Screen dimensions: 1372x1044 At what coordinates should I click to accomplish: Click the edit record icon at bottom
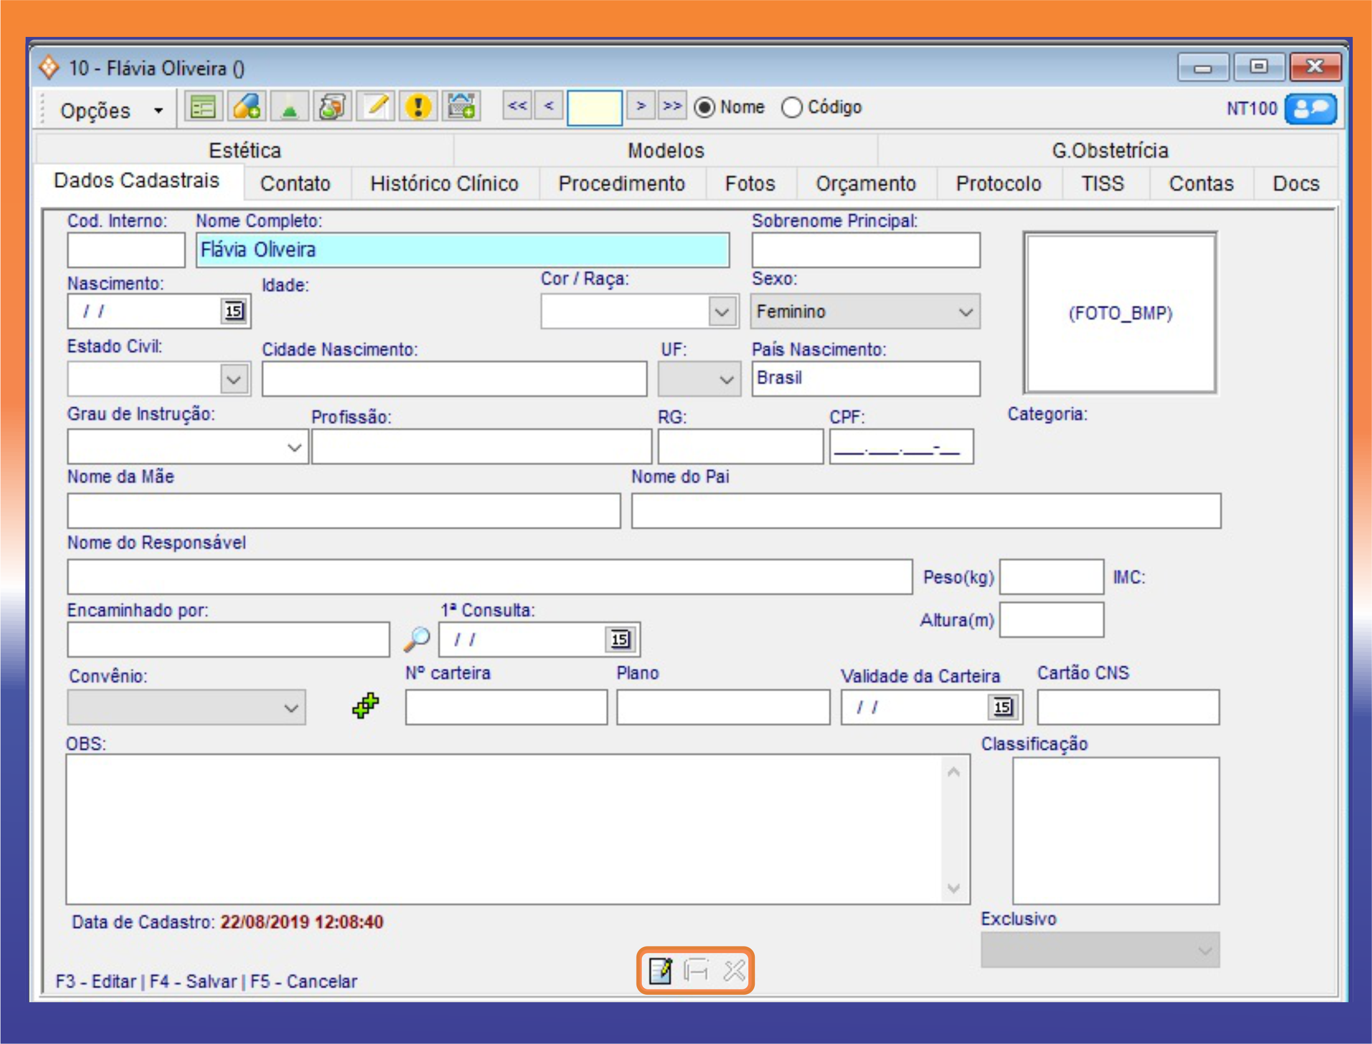coord(660,970)
